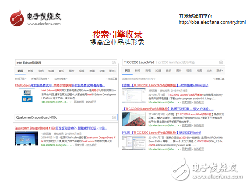The image size is (247, 185).
Task: Select the Maps tab in right search
Action: click(x=199, y=71)
